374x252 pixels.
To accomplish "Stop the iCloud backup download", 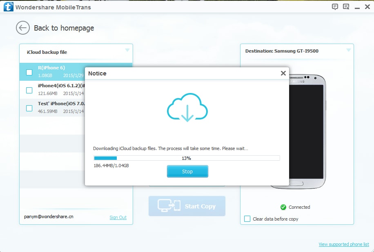I will pyautogui.click(x=187, y=171).
